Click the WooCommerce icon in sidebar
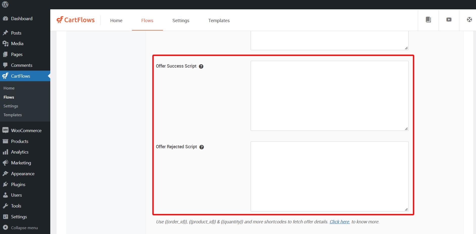476x234 pixels. [5, 130]
